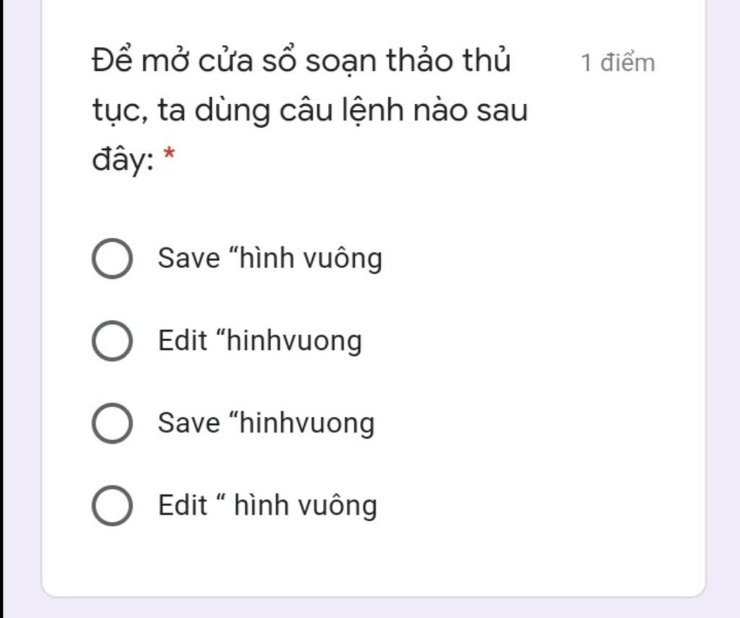Click the "1 điểm" points label
This screenshot has height=618, width=740.
pyautogui.click(x=618, y=64)
